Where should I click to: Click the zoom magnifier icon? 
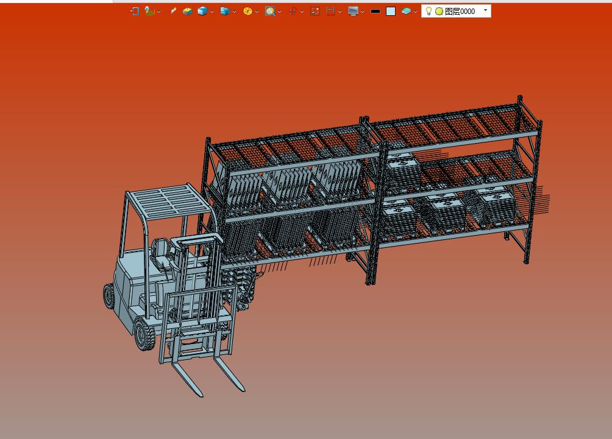269,12
